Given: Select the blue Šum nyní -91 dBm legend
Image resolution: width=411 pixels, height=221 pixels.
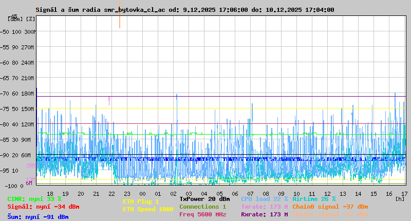Looking at the screenshot, I should 38,217.
